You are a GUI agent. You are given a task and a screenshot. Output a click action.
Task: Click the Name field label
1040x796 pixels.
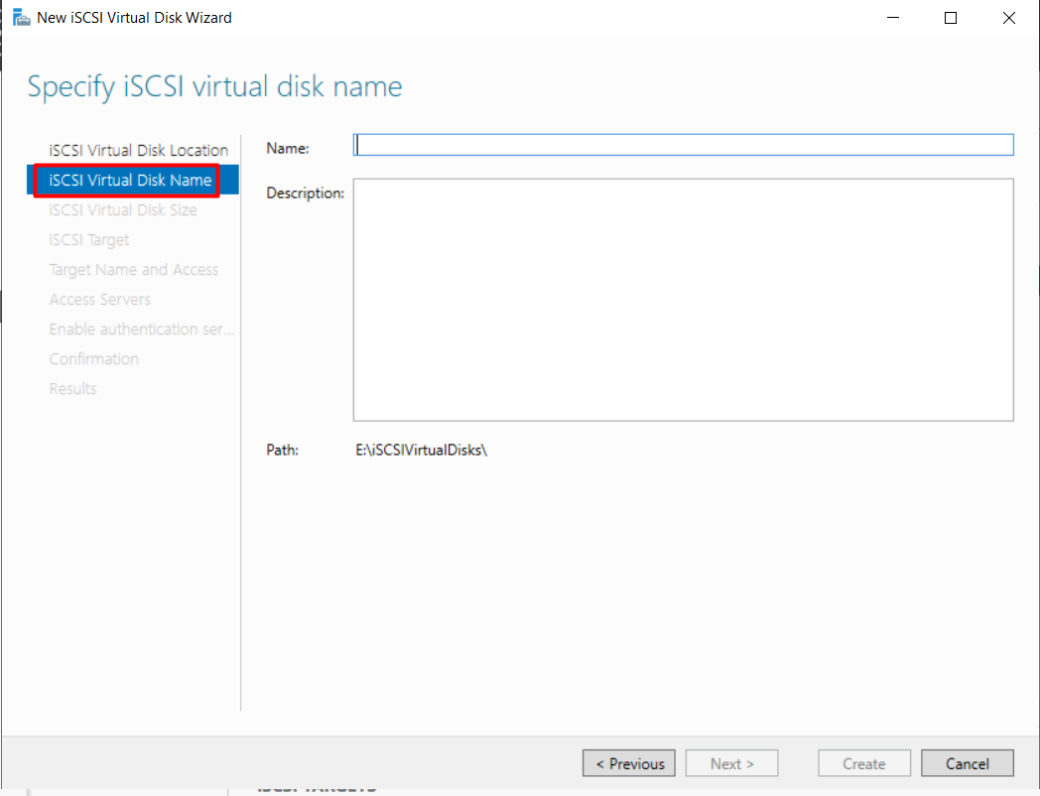point(287,148)
